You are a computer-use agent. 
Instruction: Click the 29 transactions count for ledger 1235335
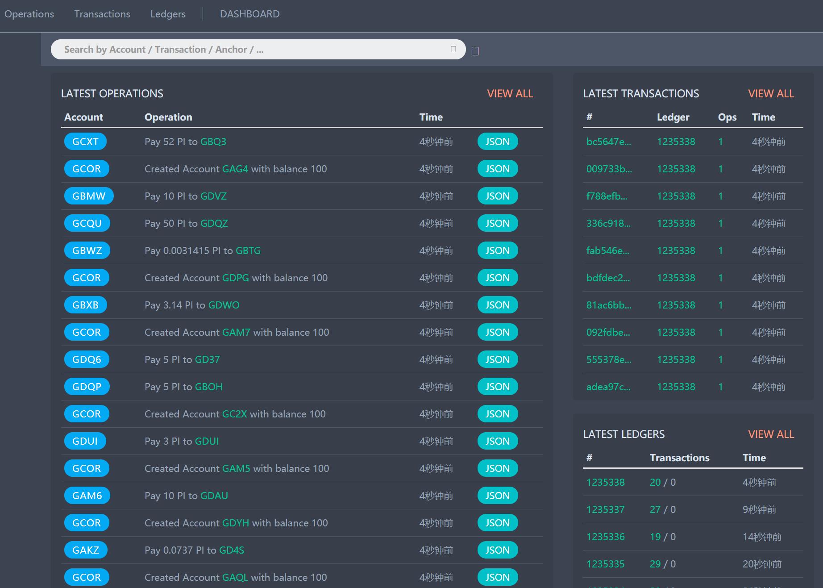[655, 564]
